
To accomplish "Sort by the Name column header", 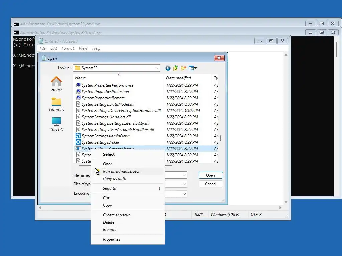I will point(119,78).
